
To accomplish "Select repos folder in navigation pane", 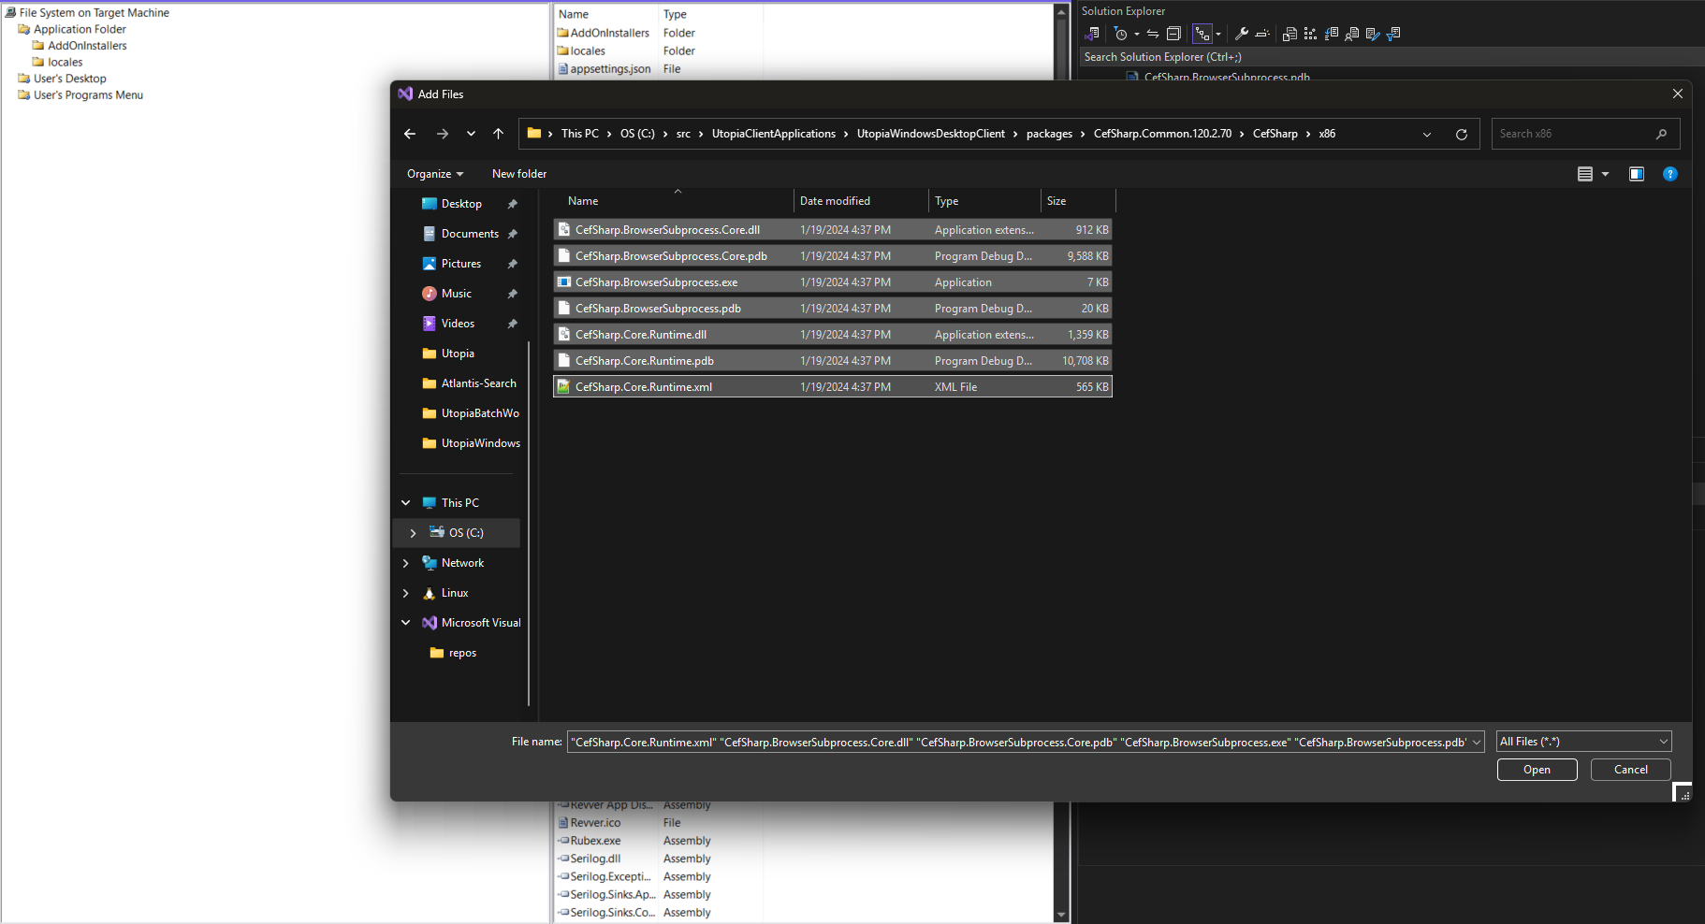I will [462, 653].
